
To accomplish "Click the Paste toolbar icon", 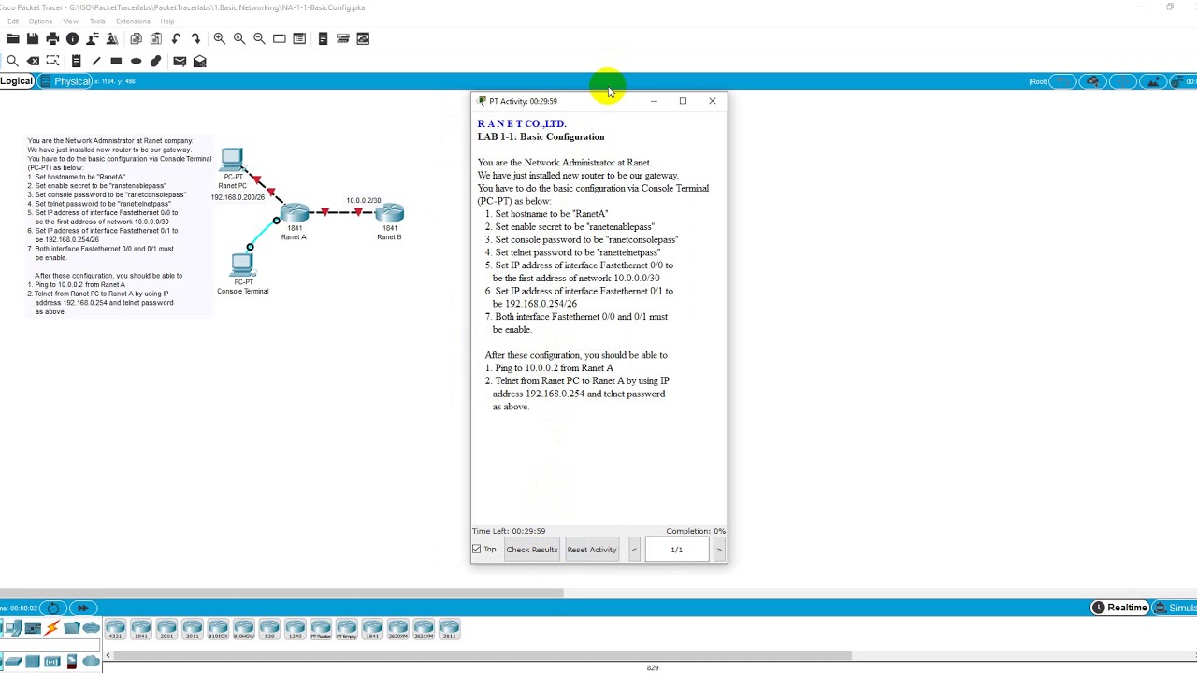I will click(155, 38).
